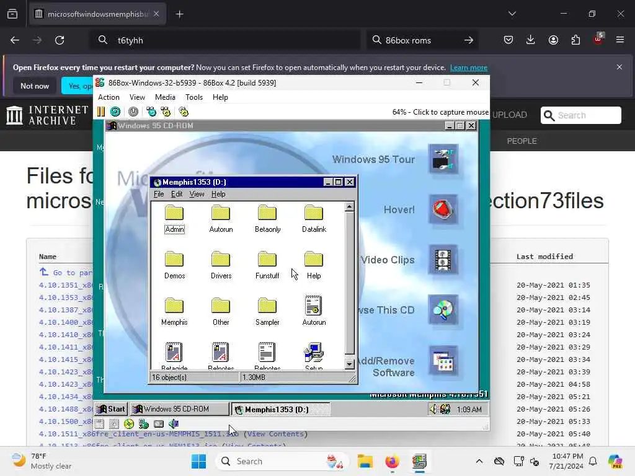The width and height of the screenshot is (635, 476).
Task: Show hidden icons chevron in system tray
Action: tap(479, 461)
